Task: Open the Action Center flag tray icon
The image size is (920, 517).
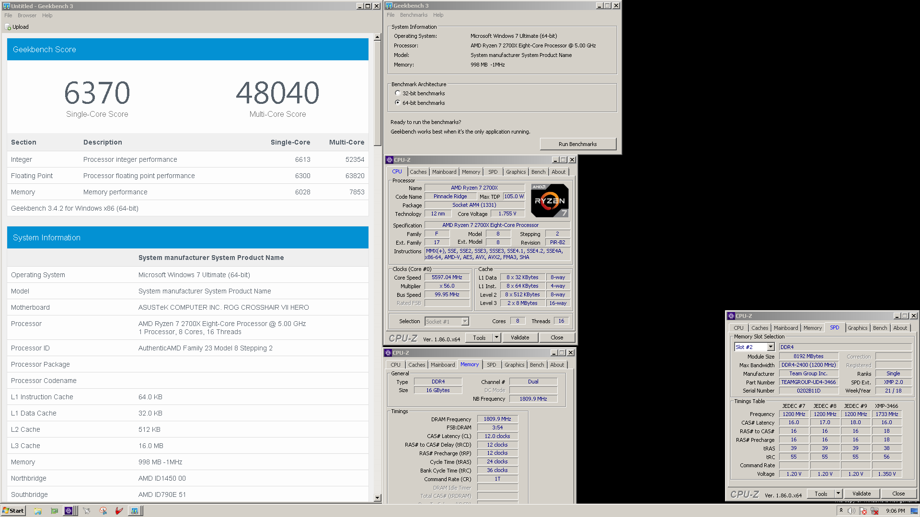Action: pos(863,511)
